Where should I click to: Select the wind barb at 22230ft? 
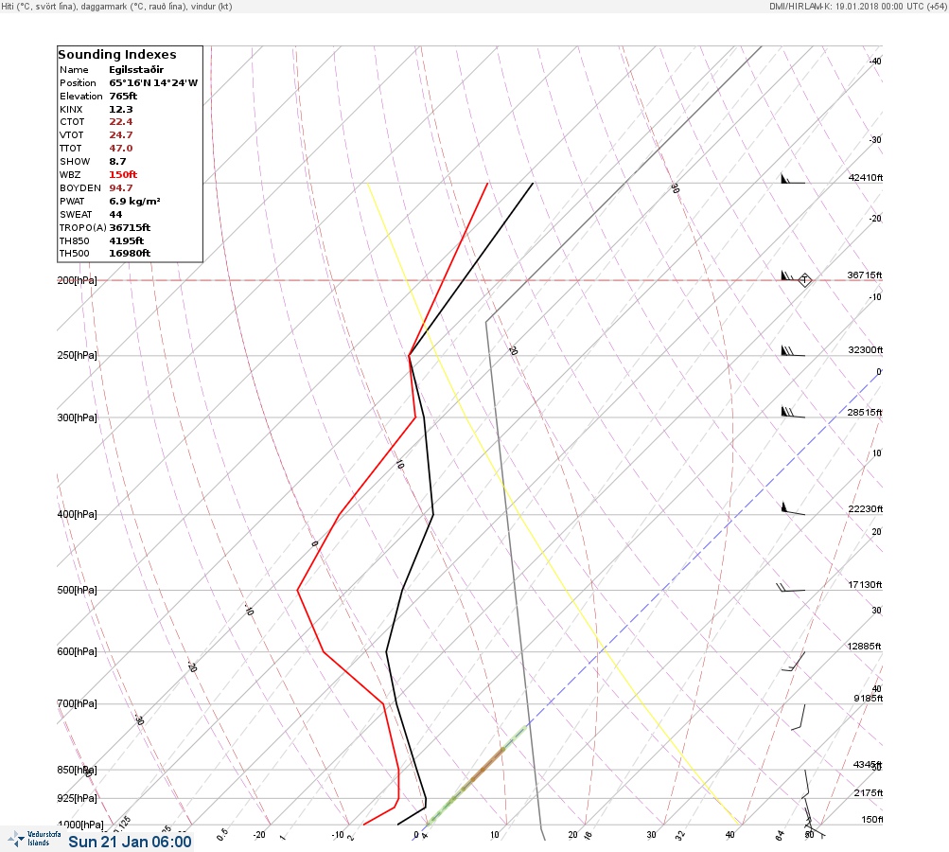[x=793, y=508]
